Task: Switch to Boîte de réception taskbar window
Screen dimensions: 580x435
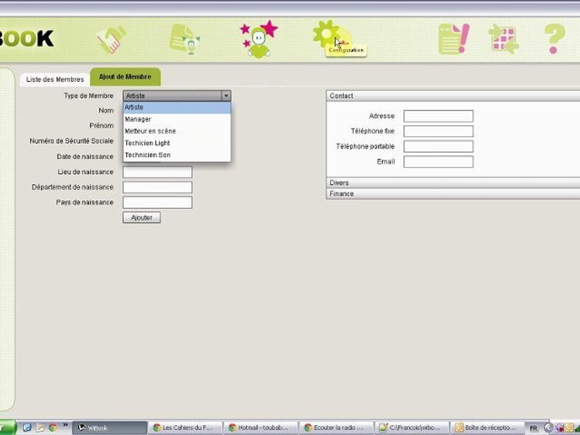Action: click(x=487, y=428)
